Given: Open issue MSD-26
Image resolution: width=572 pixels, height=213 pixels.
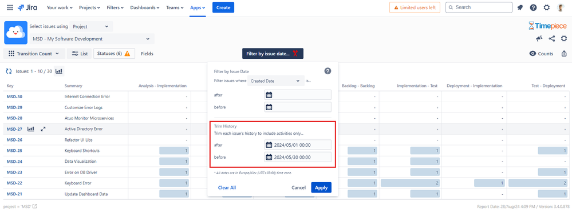Looking at the screenshot, I should pyautogui.click(x=14, y=140).
